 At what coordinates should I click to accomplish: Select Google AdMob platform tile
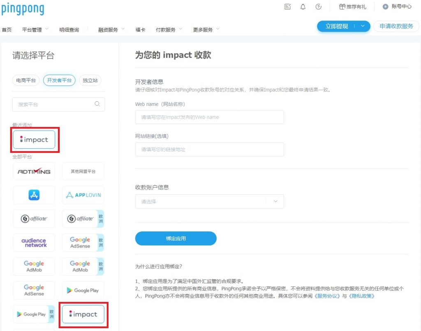(34, 267)
